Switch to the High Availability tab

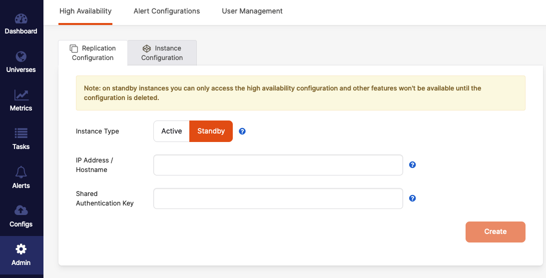(x=85, y=11)
